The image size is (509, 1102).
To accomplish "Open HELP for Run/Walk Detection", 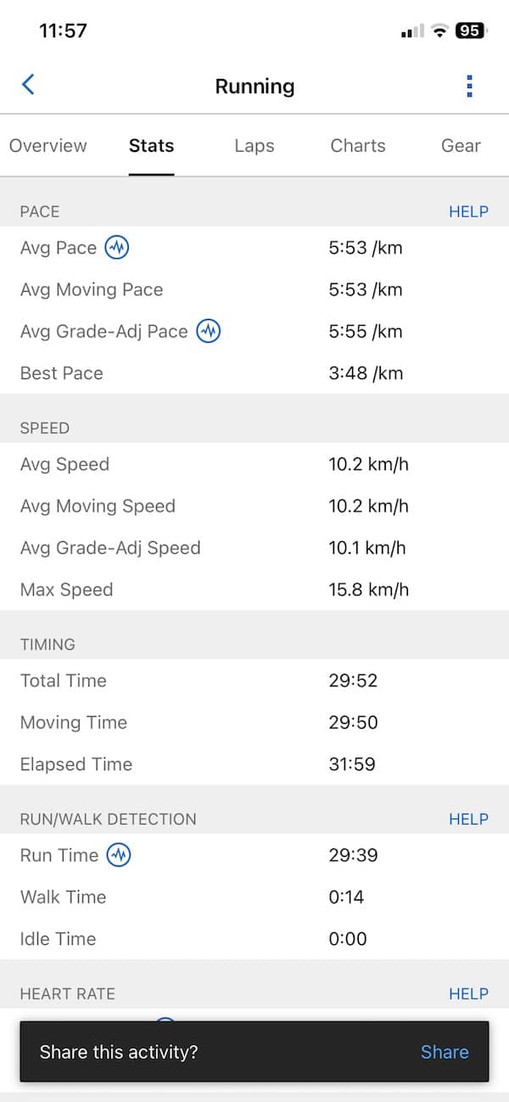I will [468, 820].
